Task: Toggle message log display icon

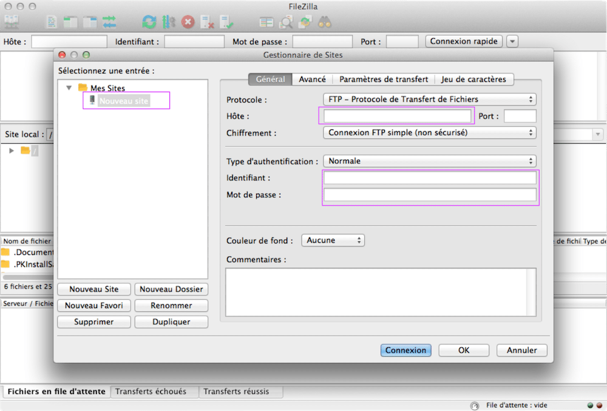Action: click(51, 22)
